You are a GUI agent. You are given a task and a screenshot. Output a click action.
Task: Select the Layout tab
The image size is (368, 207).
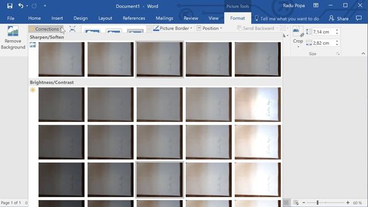coord(105,18)
